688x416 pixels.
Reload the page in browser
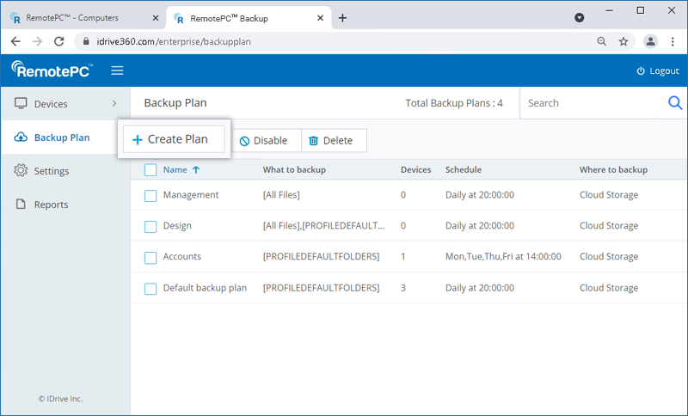point(59,41)
